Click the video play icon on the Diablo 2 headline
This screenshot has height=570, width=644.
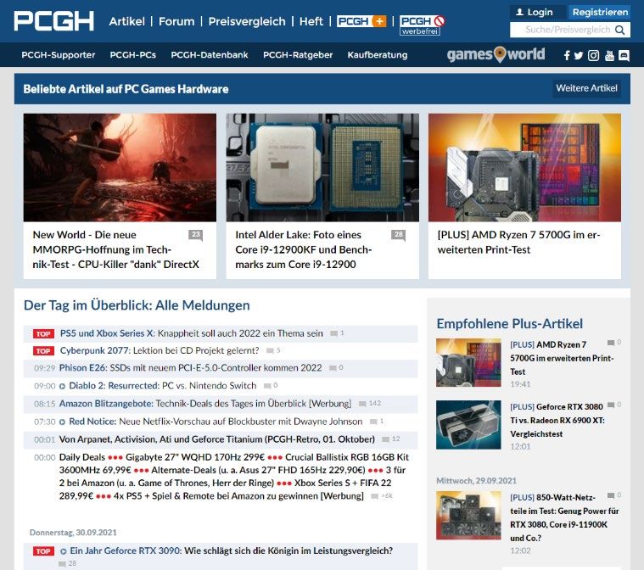[63, 386]
